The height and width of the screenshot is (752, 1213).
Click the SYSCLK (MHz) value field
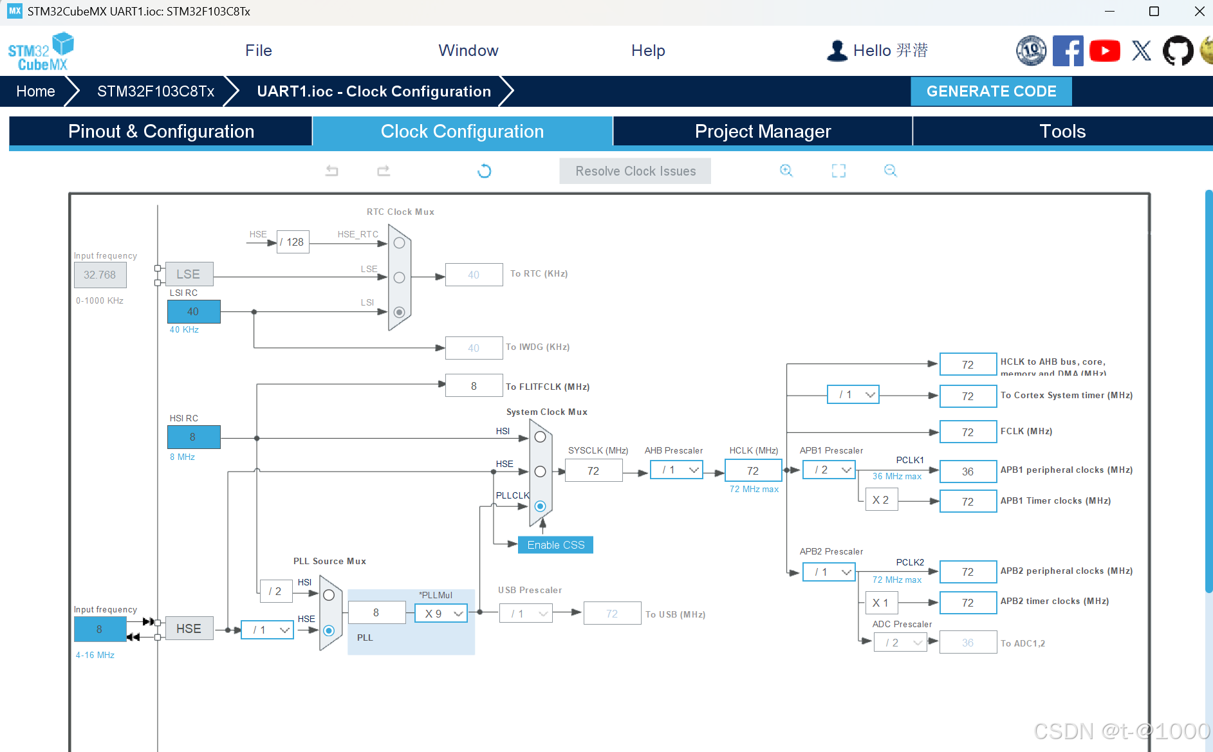click(x=593, y=471)
